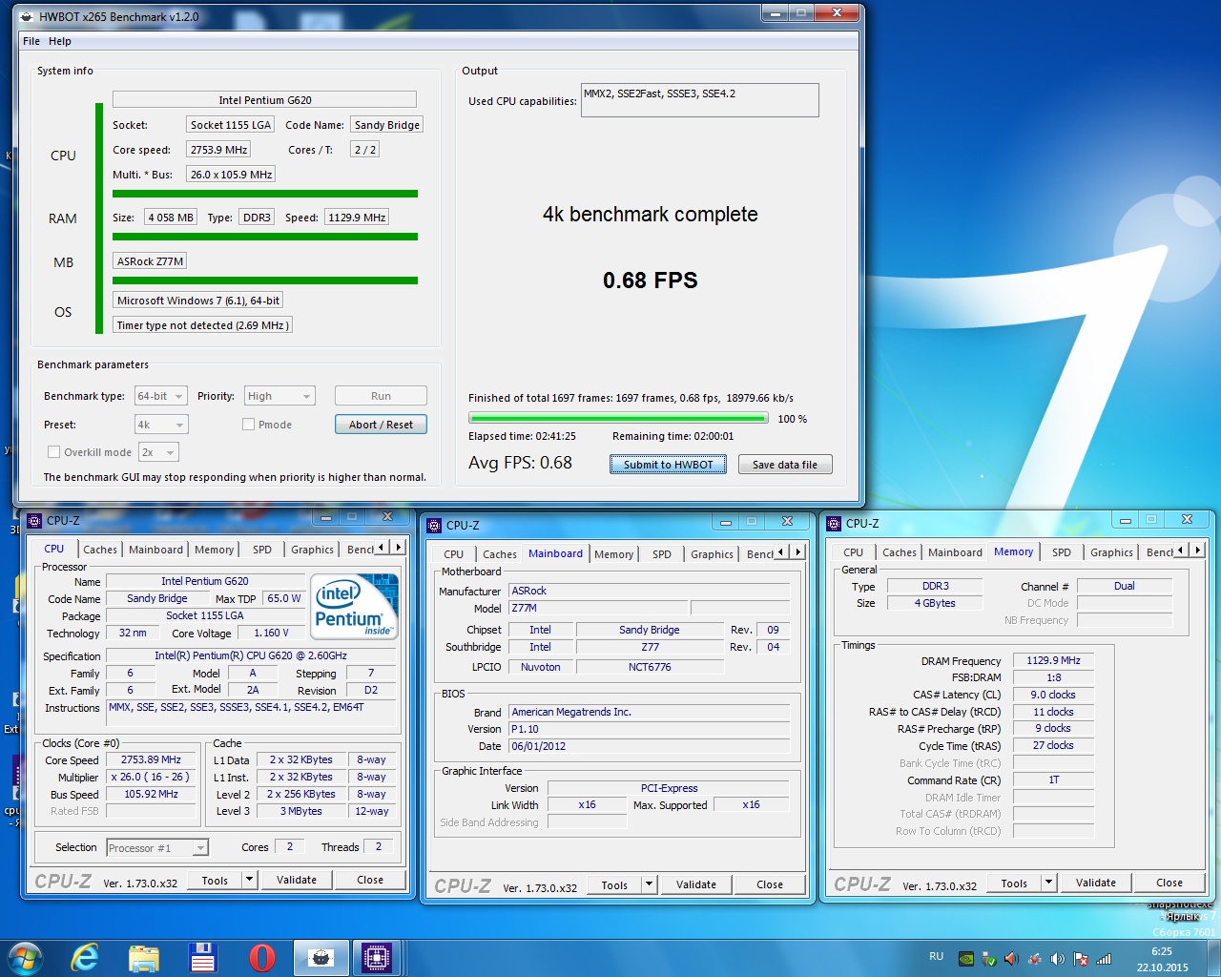Click the Max TDP 65.0 W value
The image size is (1221, 977).
tap(283, 598)
